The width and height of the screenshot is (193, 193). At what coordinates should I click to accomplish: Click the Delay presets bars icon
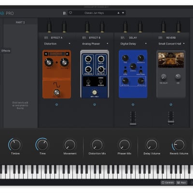123,38
